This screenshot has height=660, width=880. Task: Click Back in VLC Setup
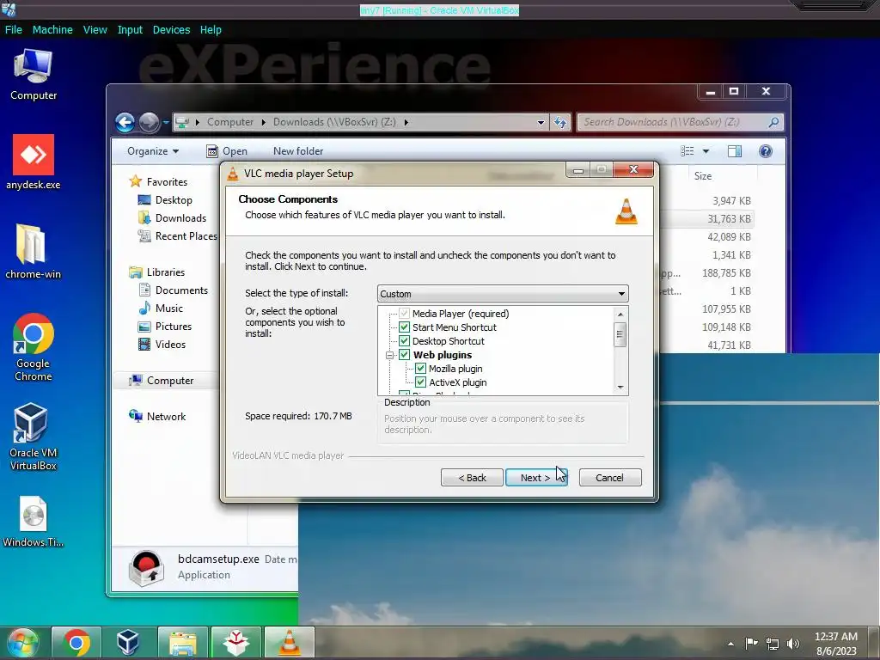[472, 478]
